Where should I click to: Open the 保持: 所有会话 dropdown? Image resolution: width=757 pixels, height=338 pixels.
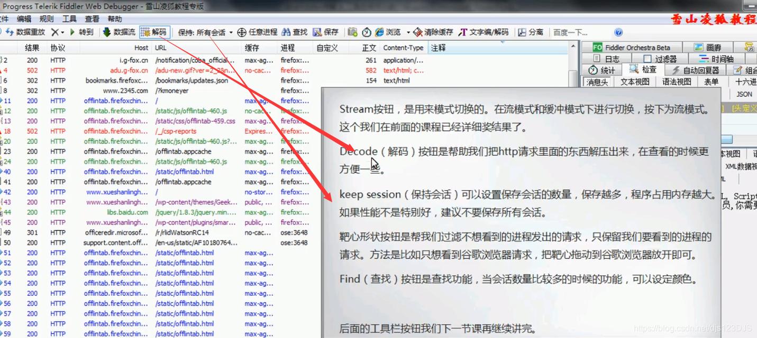[x=205, y=33]
